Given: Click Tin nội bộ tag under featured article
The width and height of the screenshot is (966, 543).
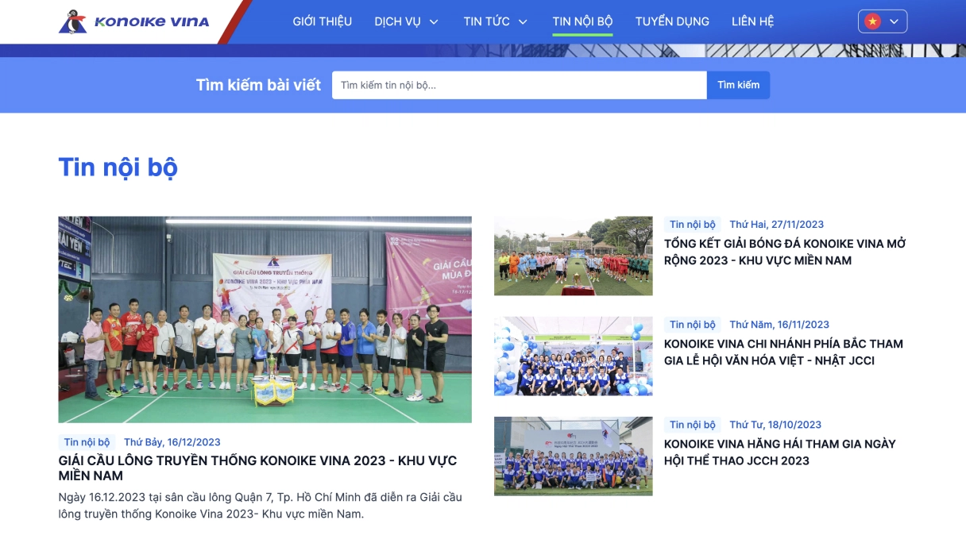Looking at the screenshot, I should (x=87, y=442).
